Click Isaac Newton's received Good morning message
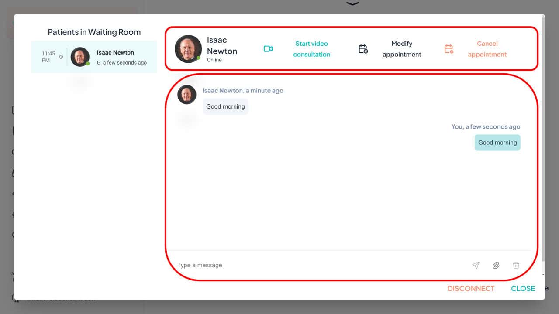The width and height of the screenshot is (559, 314). [225, 106]
